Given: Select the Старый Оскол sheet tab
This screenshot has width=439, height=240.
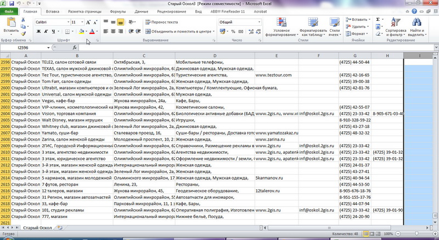Looking at the screenshot, I should [37, 228].
